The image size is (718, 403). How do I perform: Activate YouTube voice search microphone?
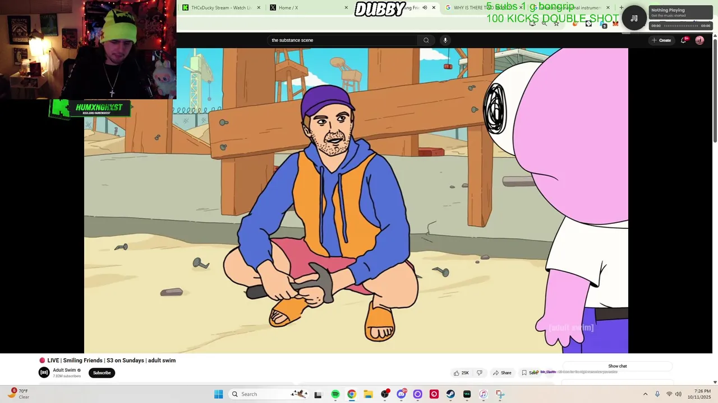[445, 40]
